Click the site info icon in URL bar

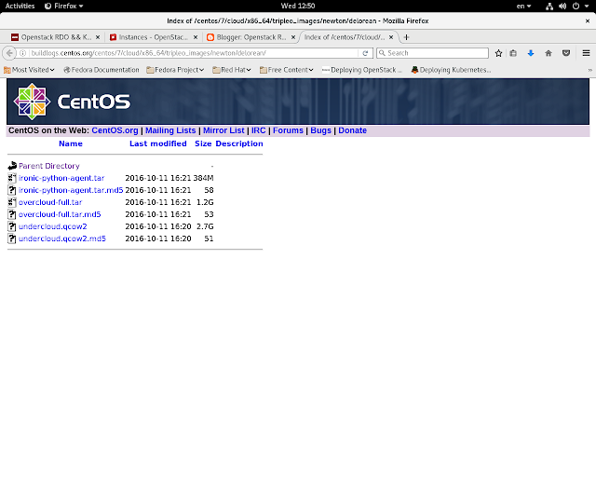coord(22,53)
